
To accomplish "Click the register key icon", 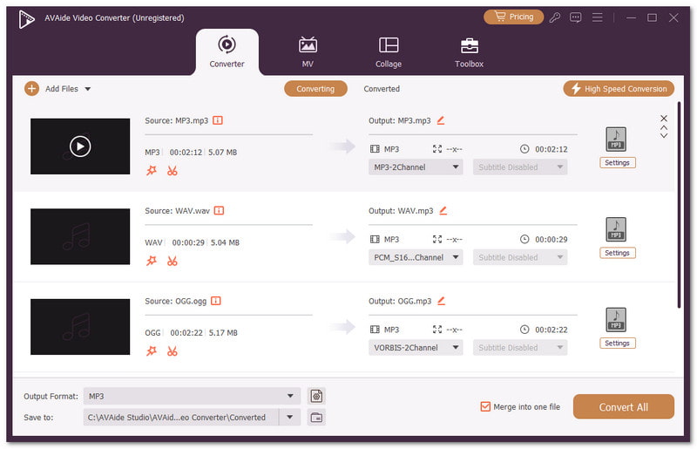I will (x=554, y=17).
